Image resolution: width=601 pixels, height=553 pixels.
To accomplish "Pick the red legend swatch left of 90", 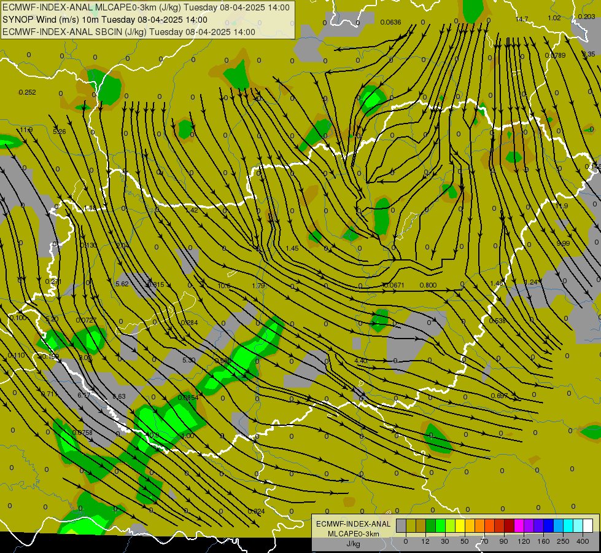I will coord(500,525).
